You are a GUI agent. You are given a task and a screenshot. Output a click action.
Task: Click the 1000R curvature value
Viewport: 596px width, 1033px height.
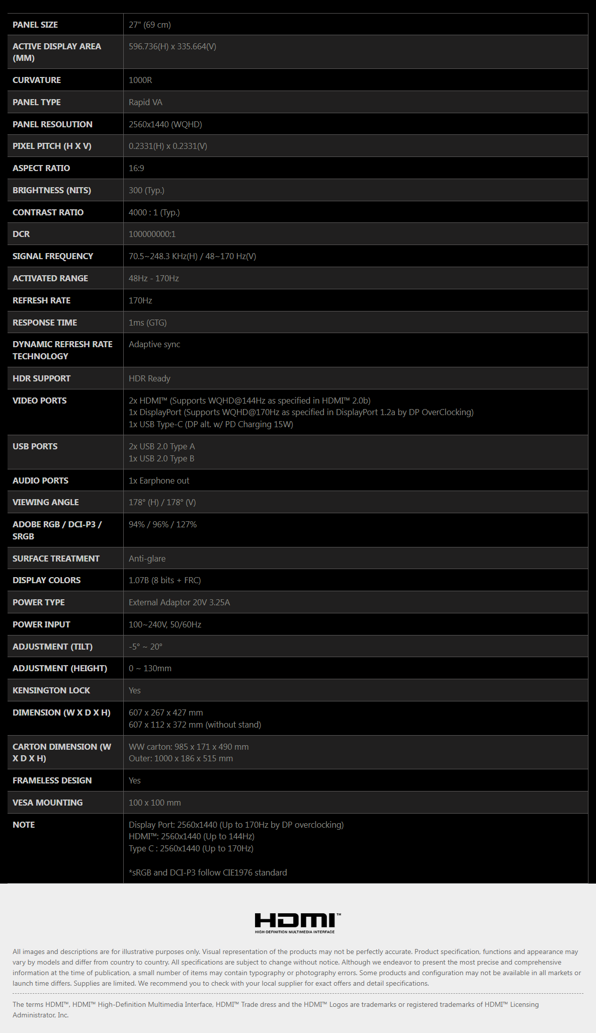[x=140, y=80]
